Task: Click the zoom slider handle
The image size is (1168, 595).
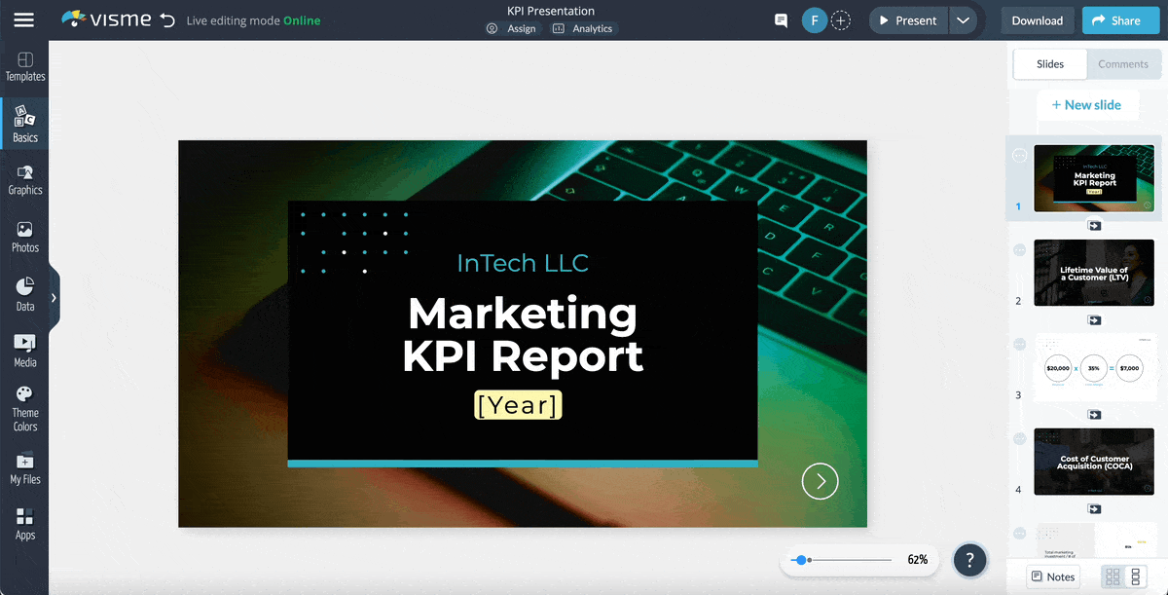Action: click(x=801, y=560)
